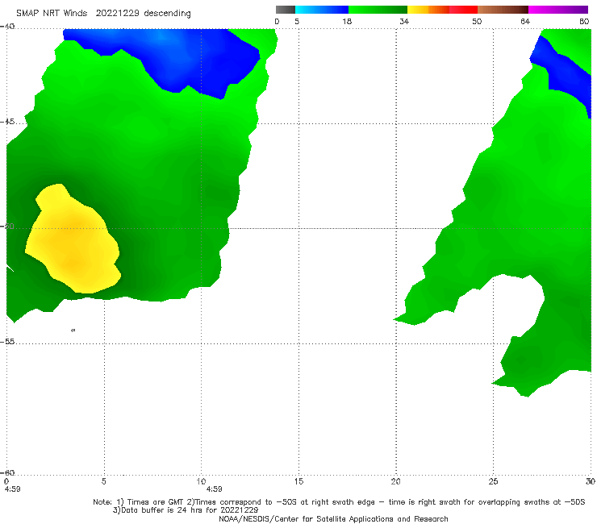Click the 4:59 time under longitude 0
Viewport: 597px width, 524px height.
click(12, 489)
